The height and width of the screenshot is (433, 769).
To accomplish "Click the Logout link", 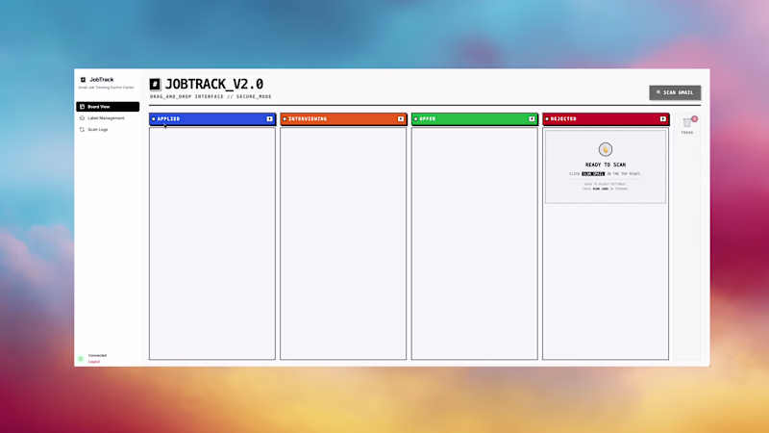I will pos(93,362).
